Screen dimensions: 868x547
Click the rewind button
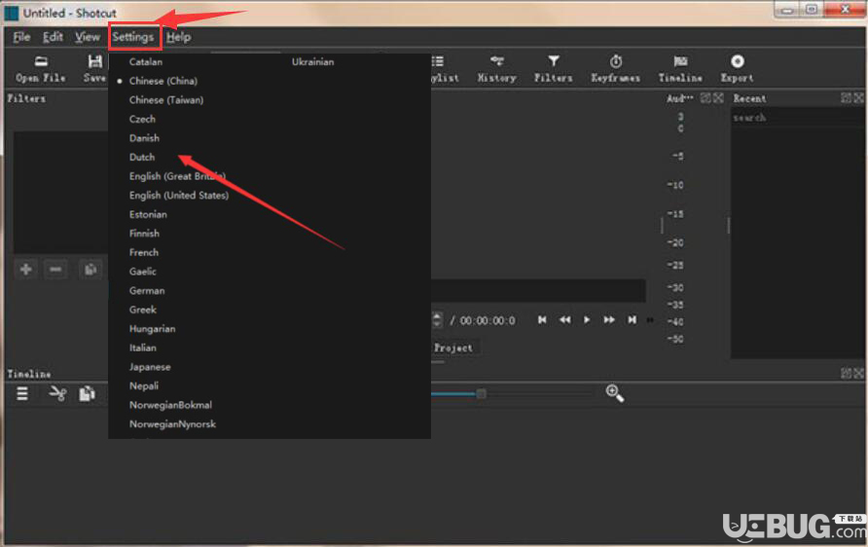tap(564, 320)
